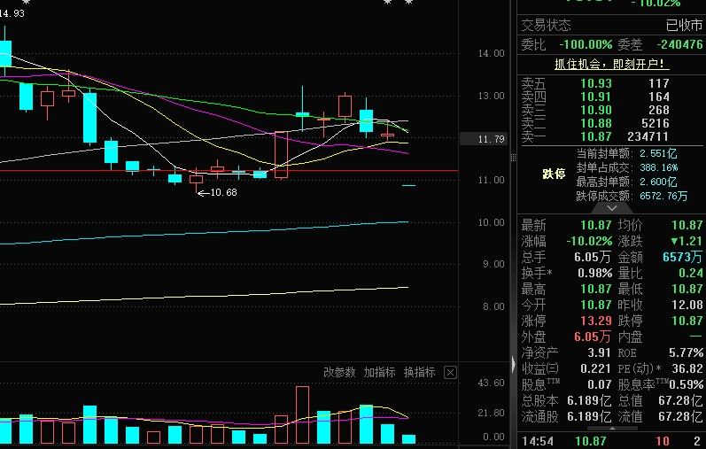Click the 收益(三) 0.221 value
Viewport: 706px width, 449px height.
pos(595,368)
